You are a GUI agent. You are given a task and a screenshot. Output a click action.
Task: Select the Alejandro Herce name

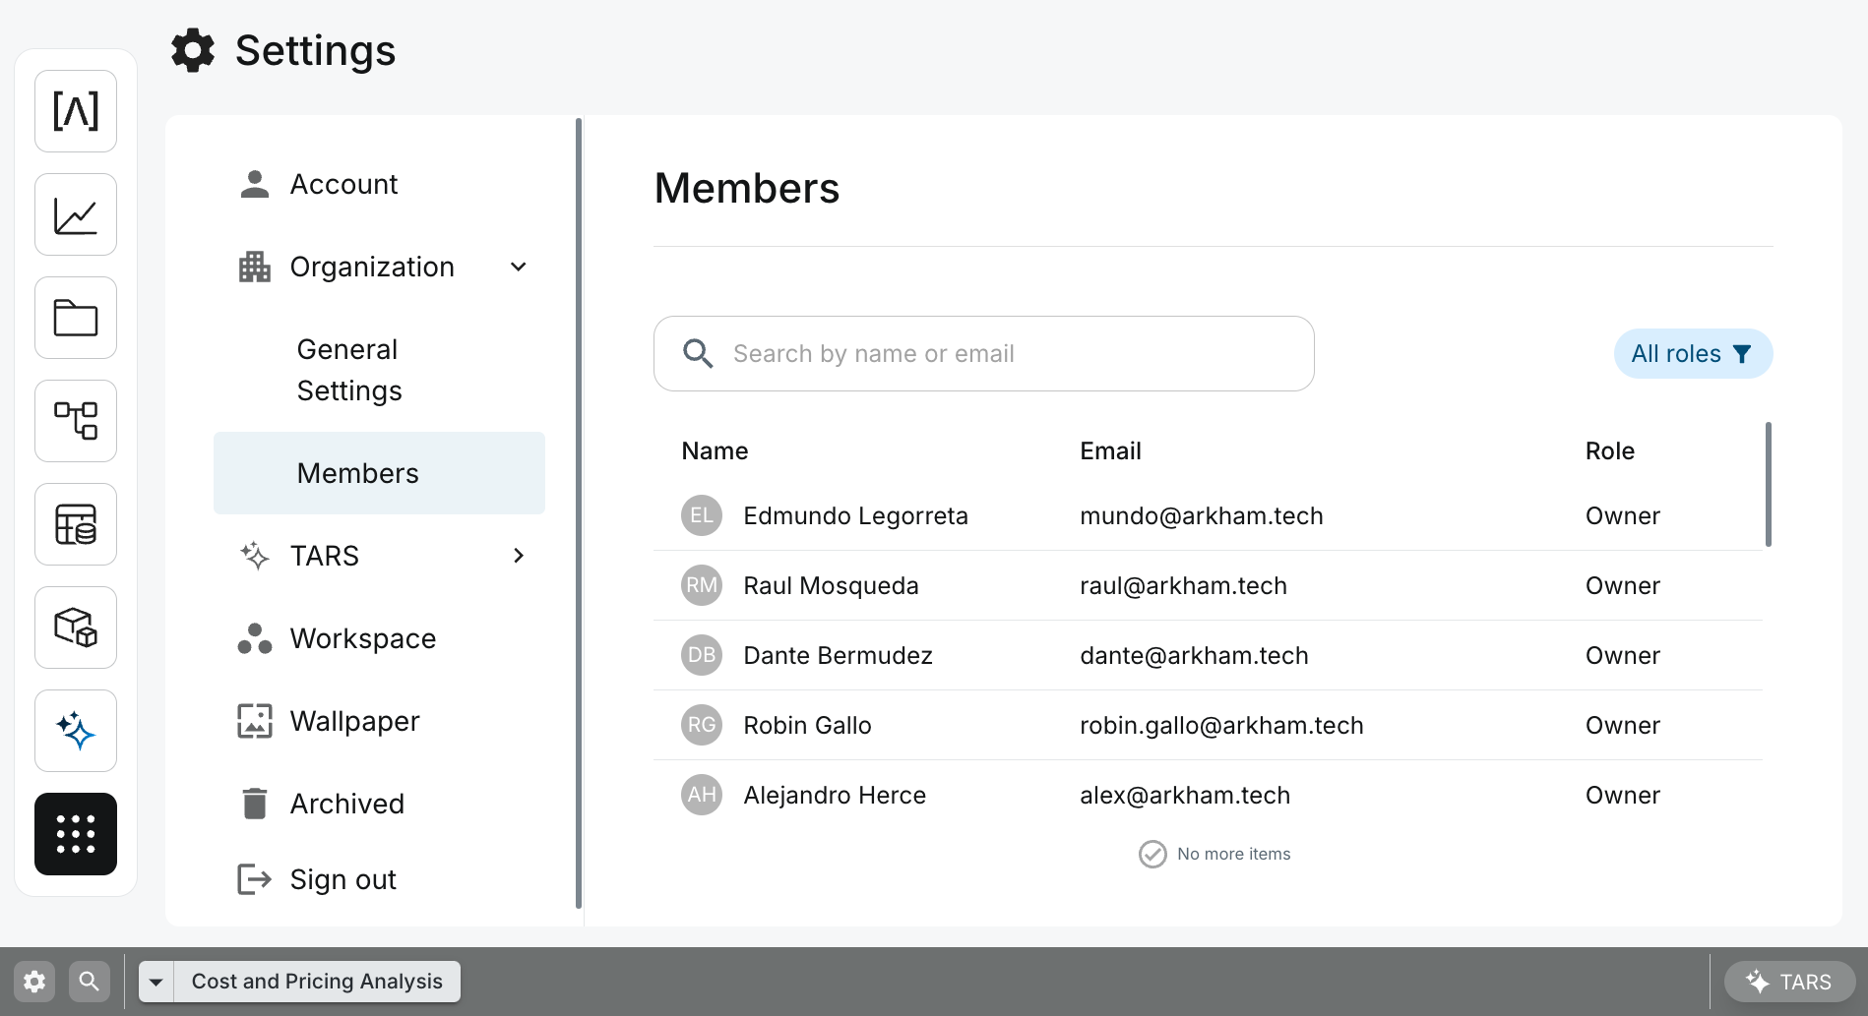pos(835,795)
